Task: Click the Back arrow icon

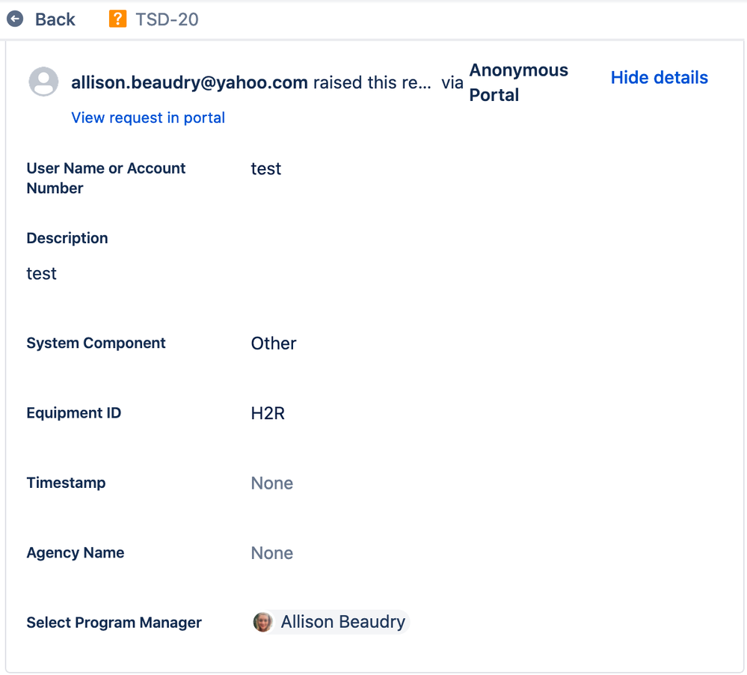Action: click(15, 19)
